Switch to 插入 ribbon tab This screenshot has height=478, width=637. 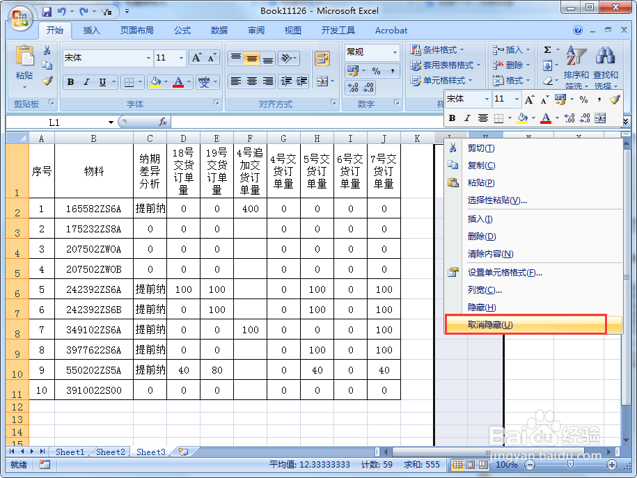91,31
